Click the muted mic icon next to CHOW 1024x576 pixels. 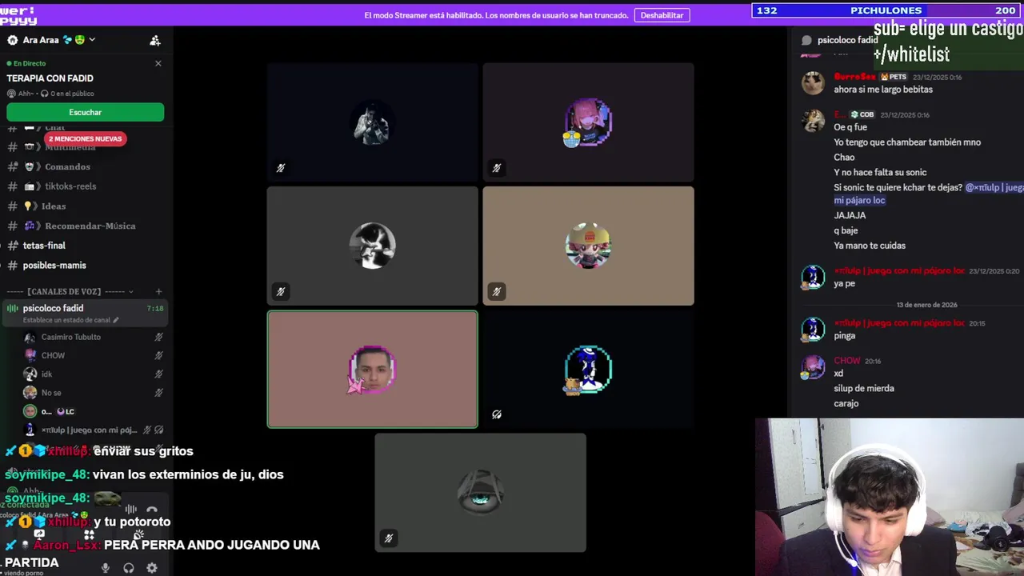(x=158, y=355)
